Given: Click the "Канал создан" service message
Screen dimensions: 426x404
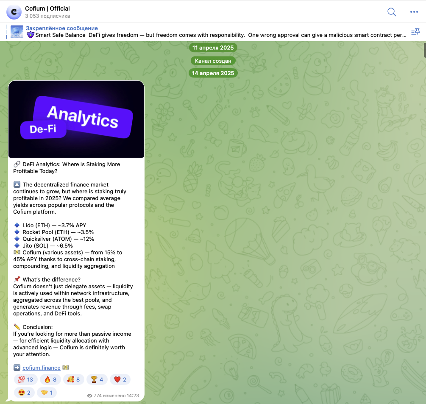Looking at the screenshot, I should 213,60.
